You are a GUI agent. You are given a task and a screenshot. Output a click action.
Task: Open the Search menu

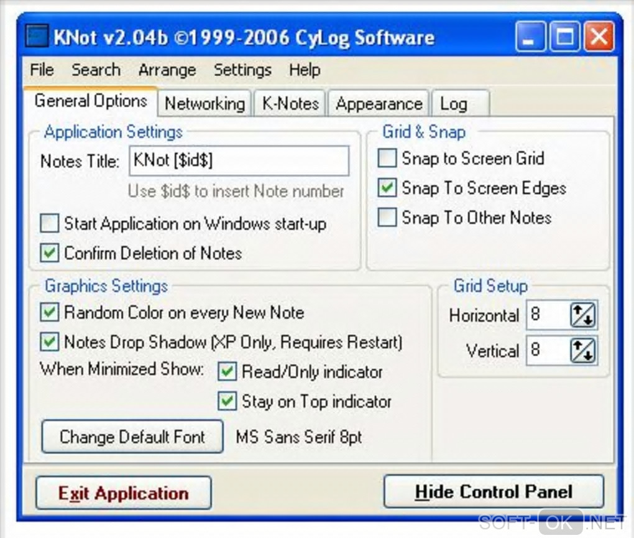96,70
